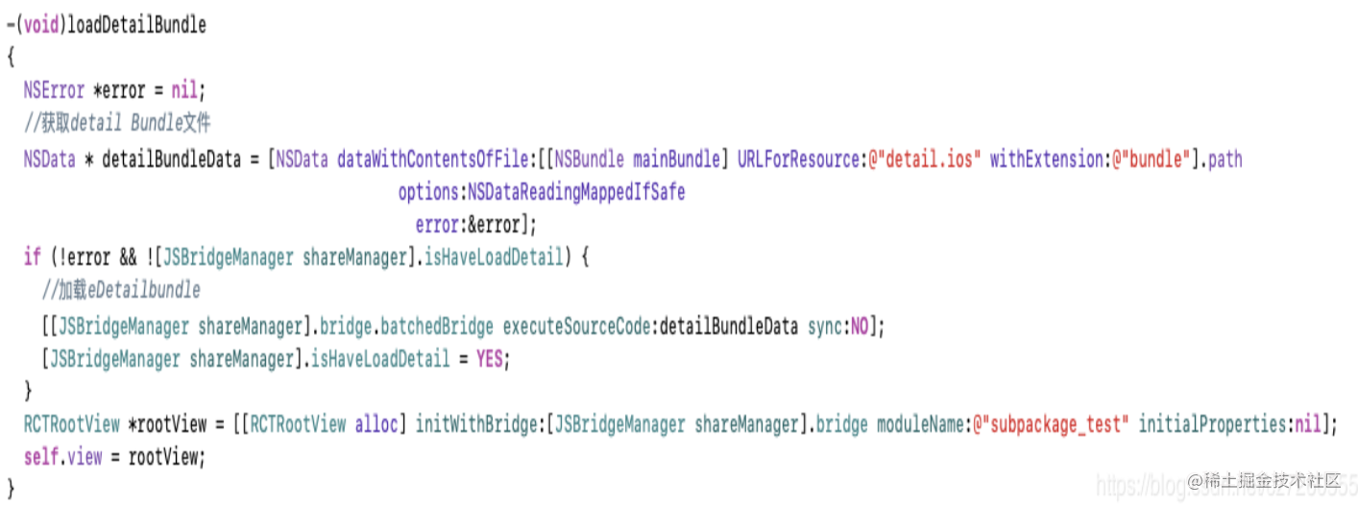This screenshot has height=507, width=1358.
Task: Click the eDetailbundle loading comment
Action: click(121, 290)
